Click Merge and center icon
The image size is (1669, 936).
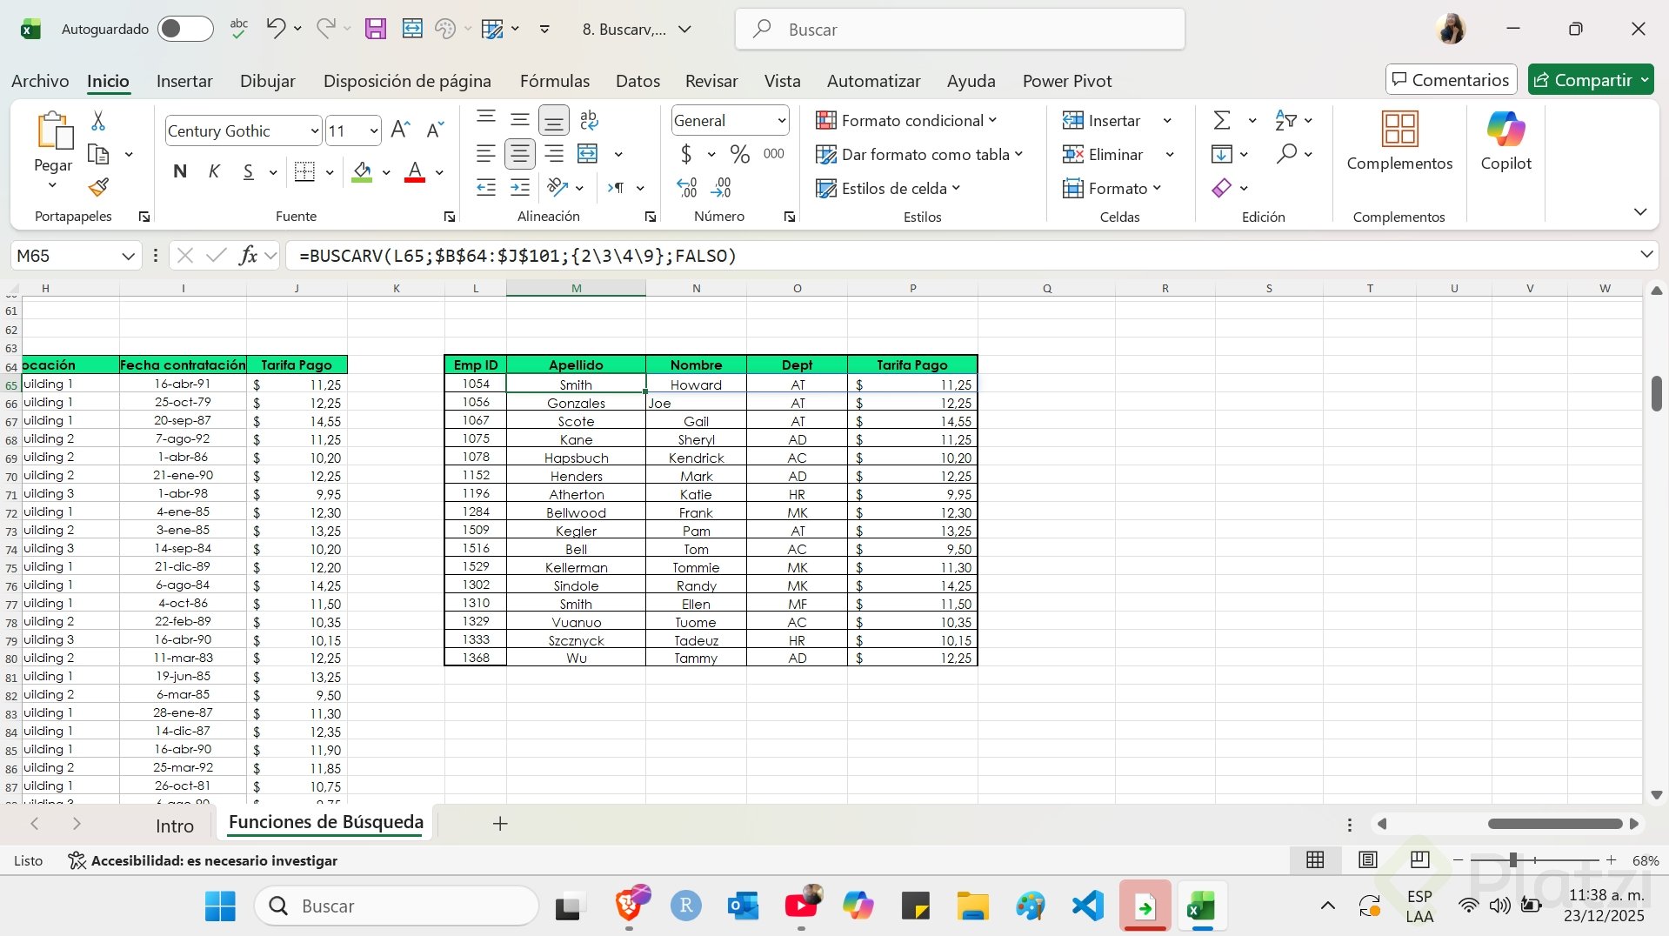(589, 154)
